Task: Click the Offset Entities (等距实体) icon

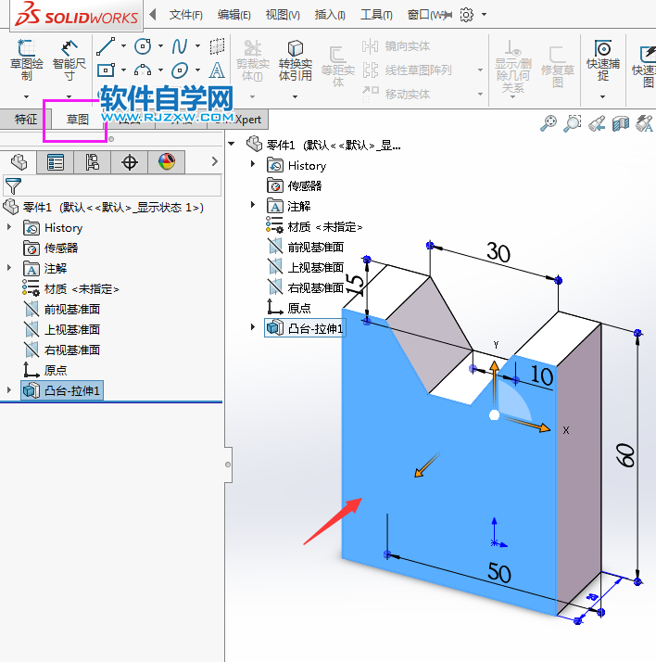Action: pyautogui.click(x=337, y=55)
